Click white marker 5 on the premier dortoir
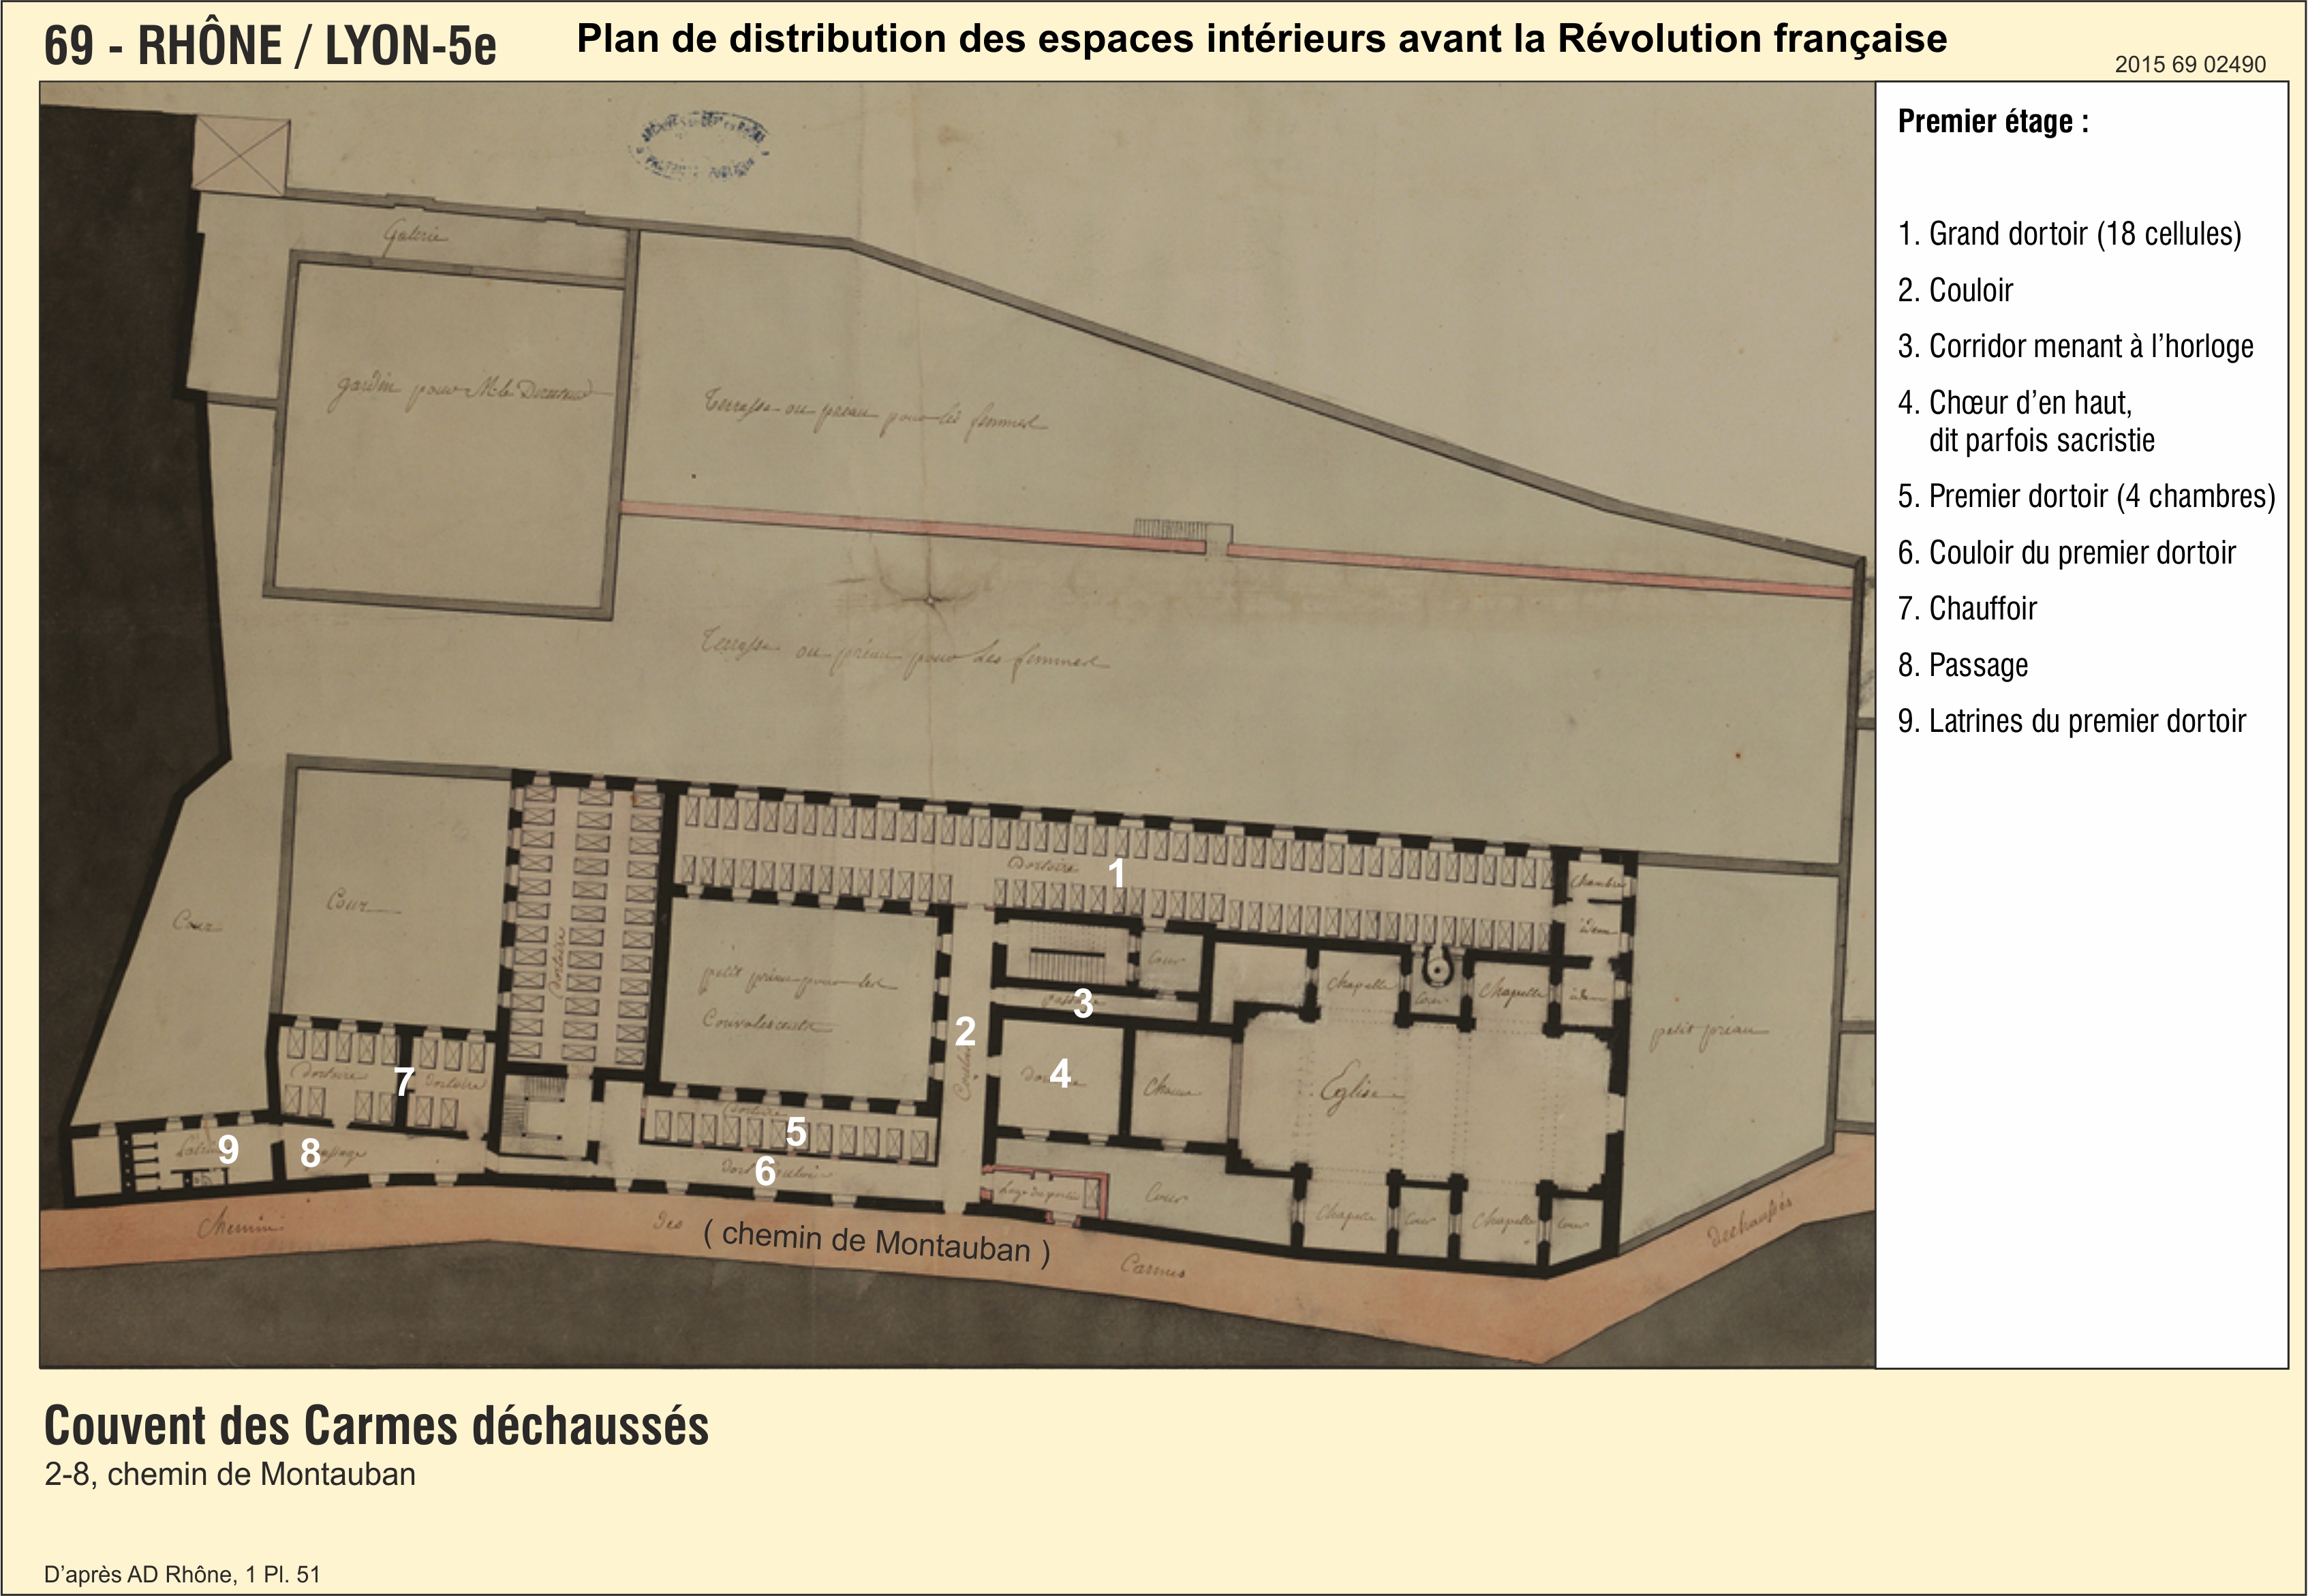The width and height of the screenshot is (2308, 1596). click(796, 1132)
